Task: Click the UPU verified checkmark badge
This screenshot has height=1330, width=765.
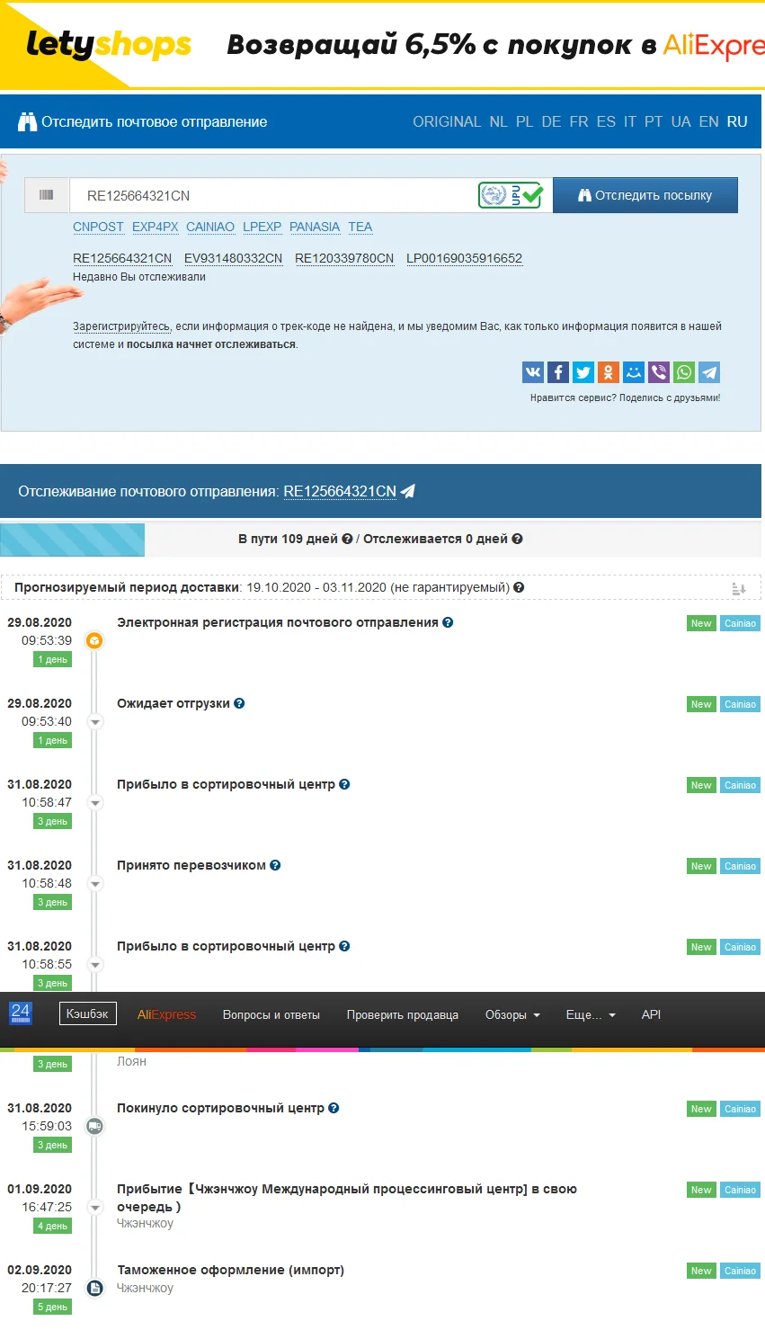Action: [511, 195]
